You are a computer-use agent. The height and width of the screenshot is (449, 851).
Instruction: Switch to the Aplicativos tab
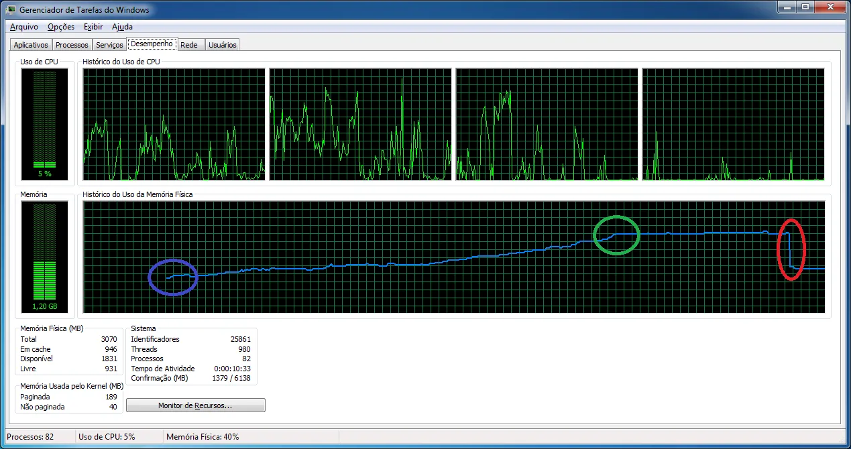point(31,45)
